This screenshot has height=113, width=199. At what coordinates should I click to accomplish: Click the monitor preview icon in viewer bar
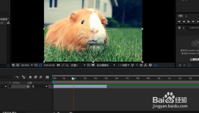click(18, 65)
